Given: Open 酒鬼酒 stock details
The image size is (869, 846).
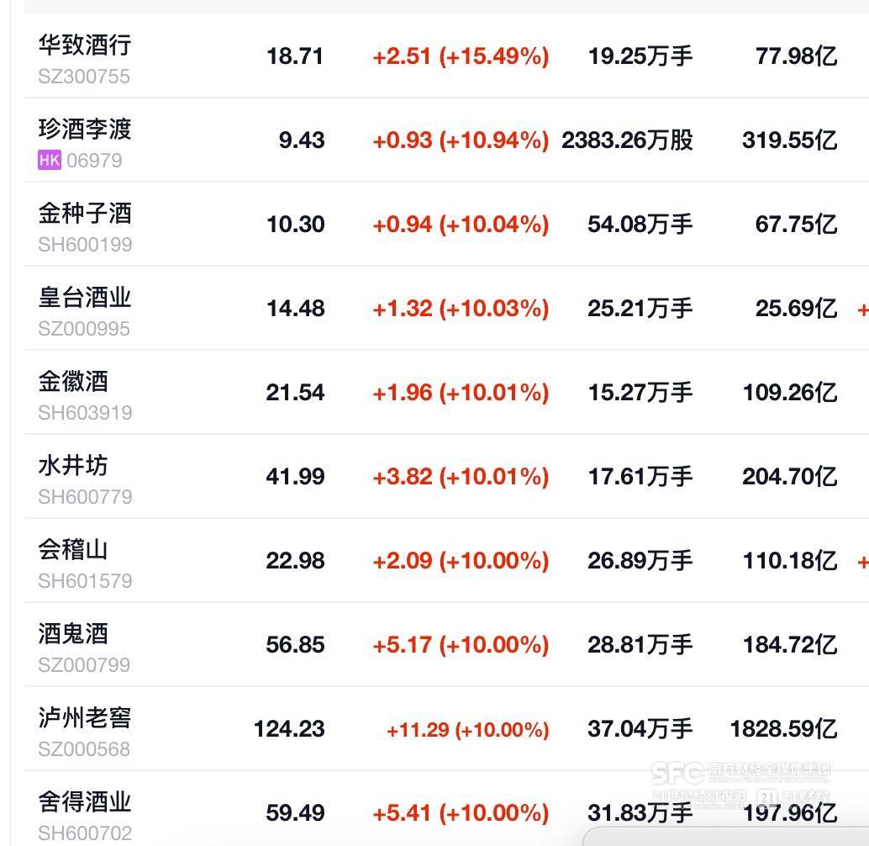Looking at the screenshot, I should pyautogui.click(x=73, y=633).
